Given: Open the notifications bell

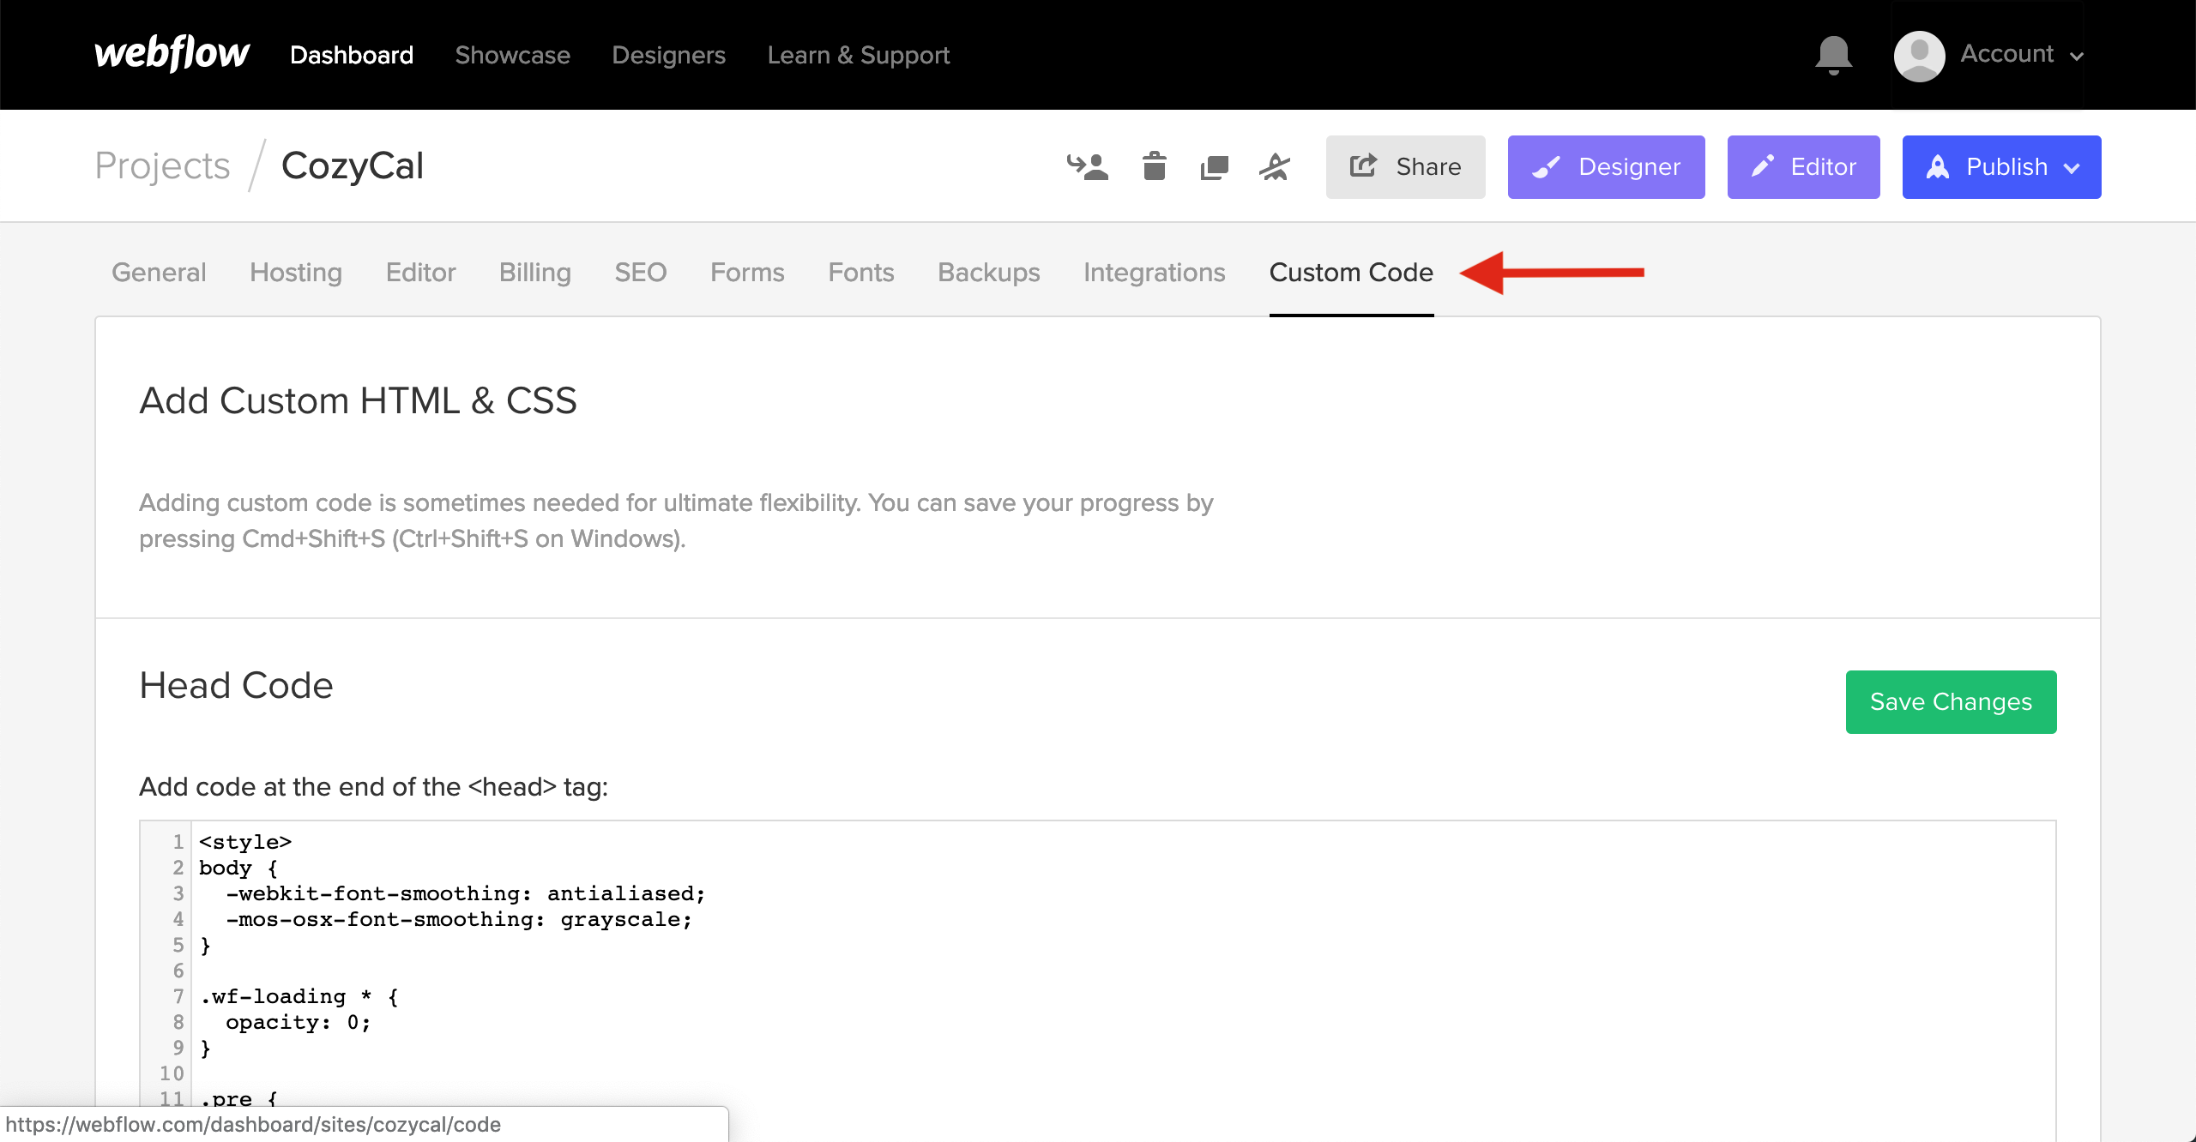Looking at the screenshot, I should (x=1833, y=55).
